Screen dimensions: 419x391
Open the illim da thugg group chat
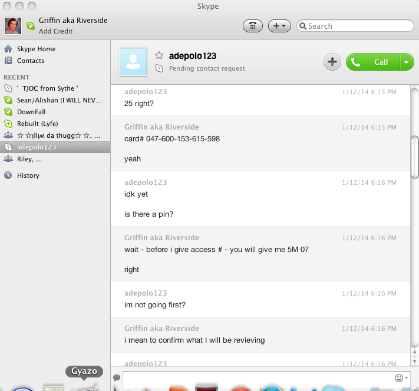55,135
